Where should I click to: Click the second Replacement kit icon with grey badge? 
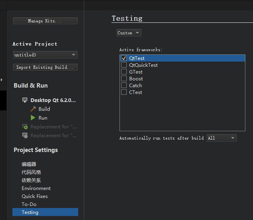pyautogui.click(x=25, y=135)
